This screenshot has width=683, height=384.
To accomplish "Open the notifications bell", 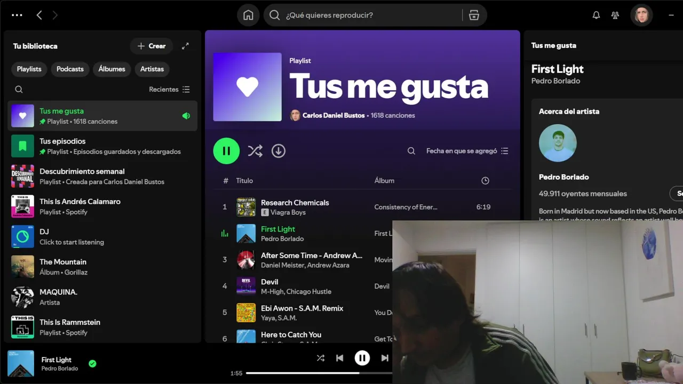I will point(596,15).
